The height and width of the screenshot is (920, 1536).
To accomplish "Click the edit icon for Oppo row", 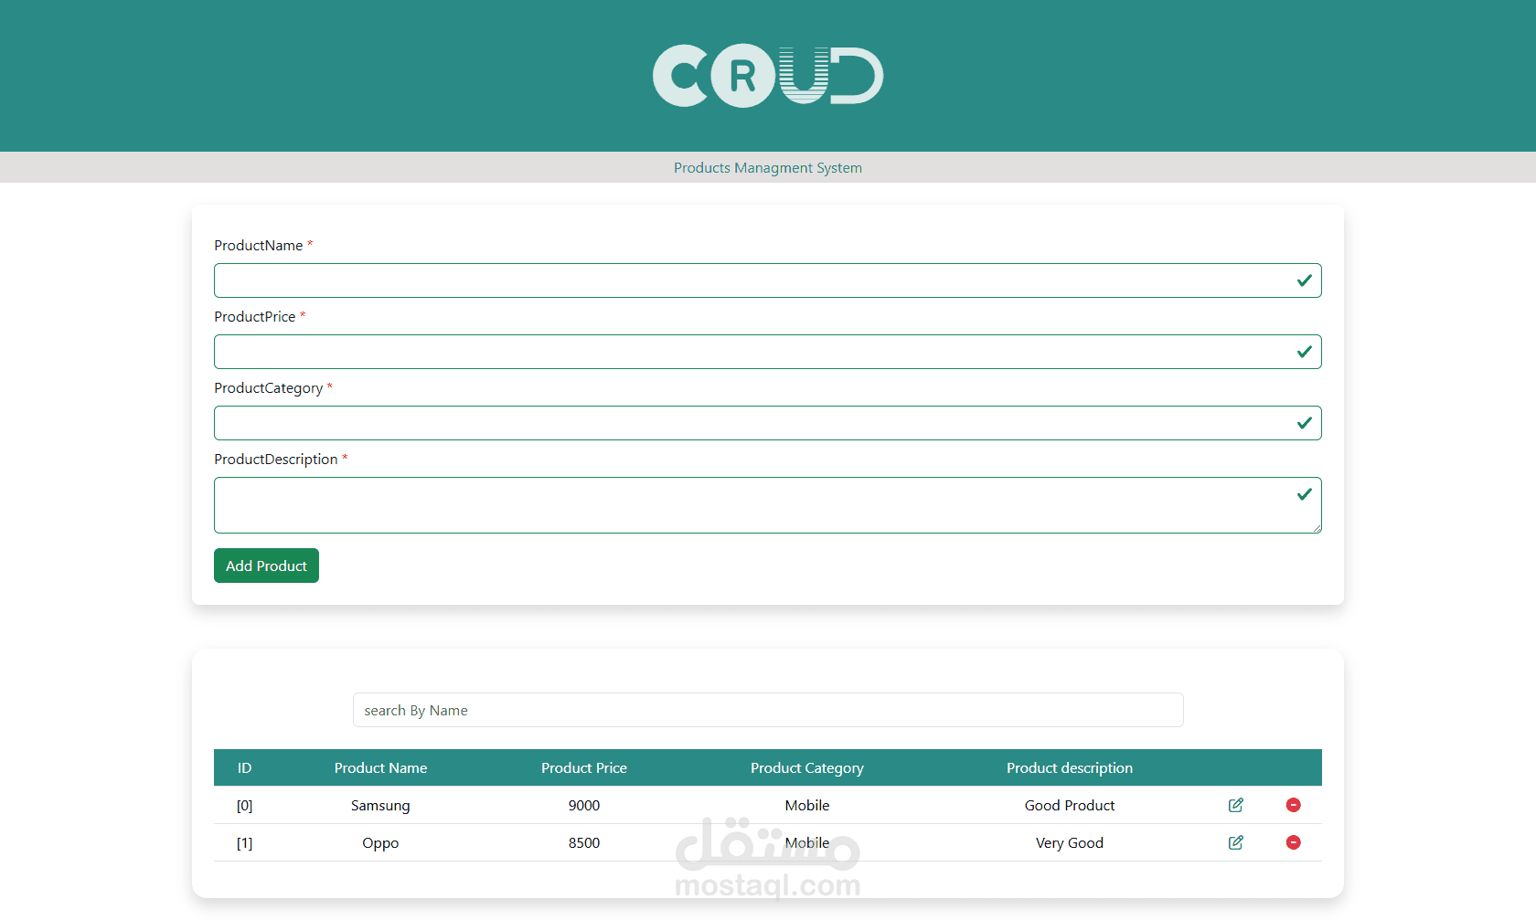I will click(x=1235, y=842).
